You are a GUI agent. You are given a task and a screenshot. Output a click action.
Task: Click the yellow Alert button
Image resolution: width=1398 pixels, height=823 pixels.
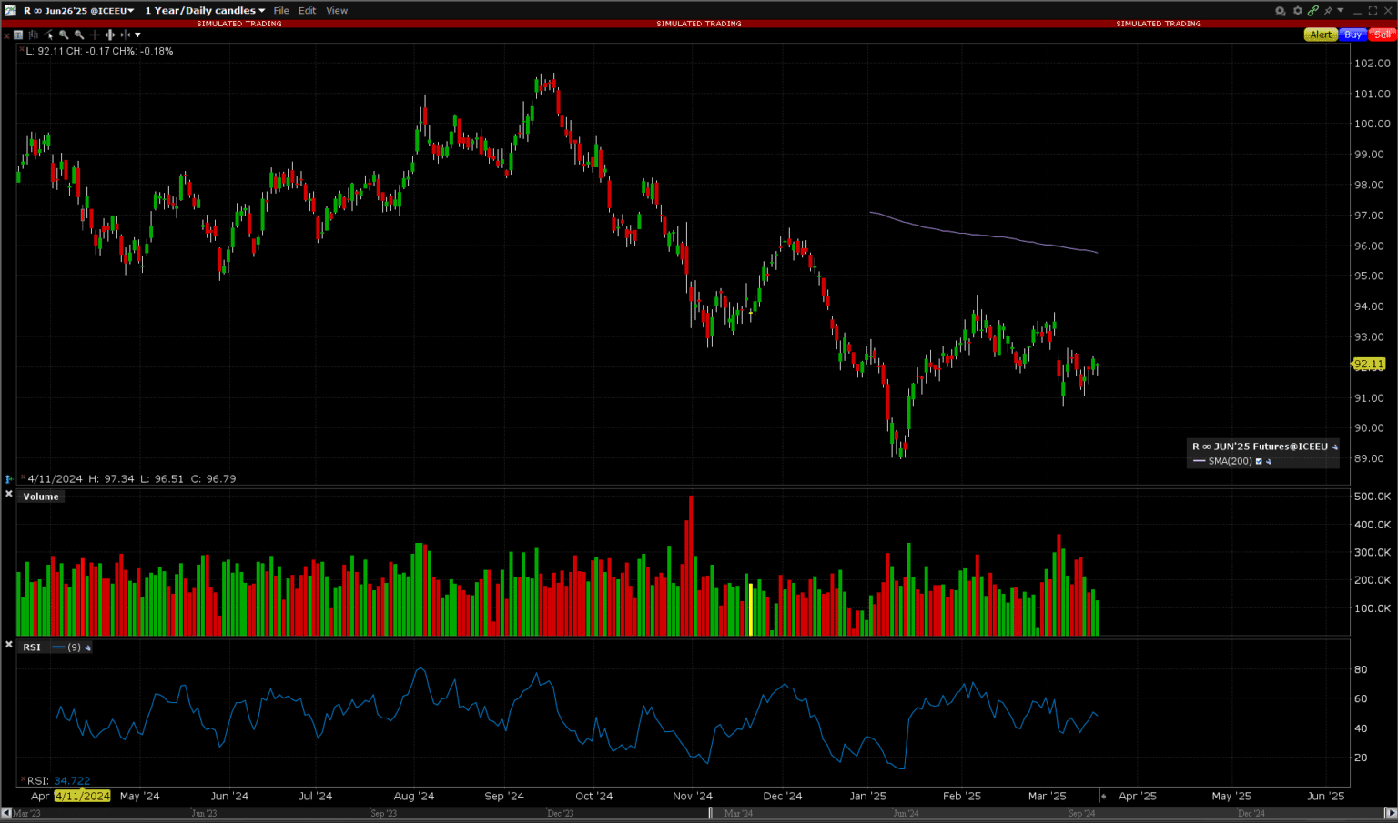coord(1321,35)
